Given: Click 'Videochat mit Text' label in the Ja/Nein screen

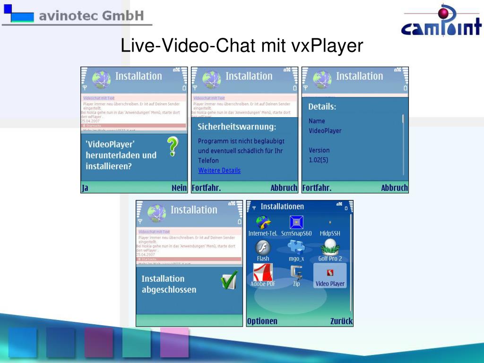Looking at the screenshot, I should pyautogui.click(x=99, y=98).
